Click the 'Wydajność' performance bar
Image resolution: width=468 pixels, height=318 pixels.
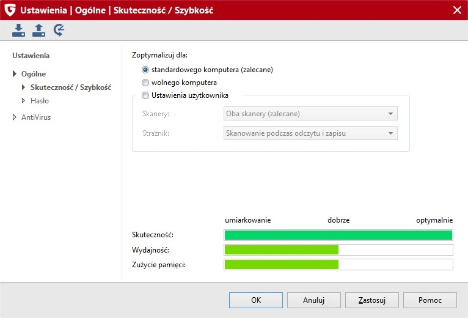click(338, 250)
